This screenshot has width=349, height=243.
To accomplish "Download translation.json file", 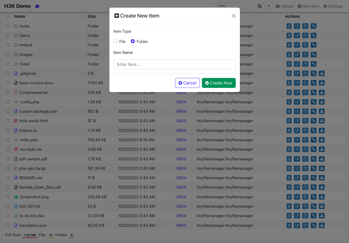I will (322, 225).
